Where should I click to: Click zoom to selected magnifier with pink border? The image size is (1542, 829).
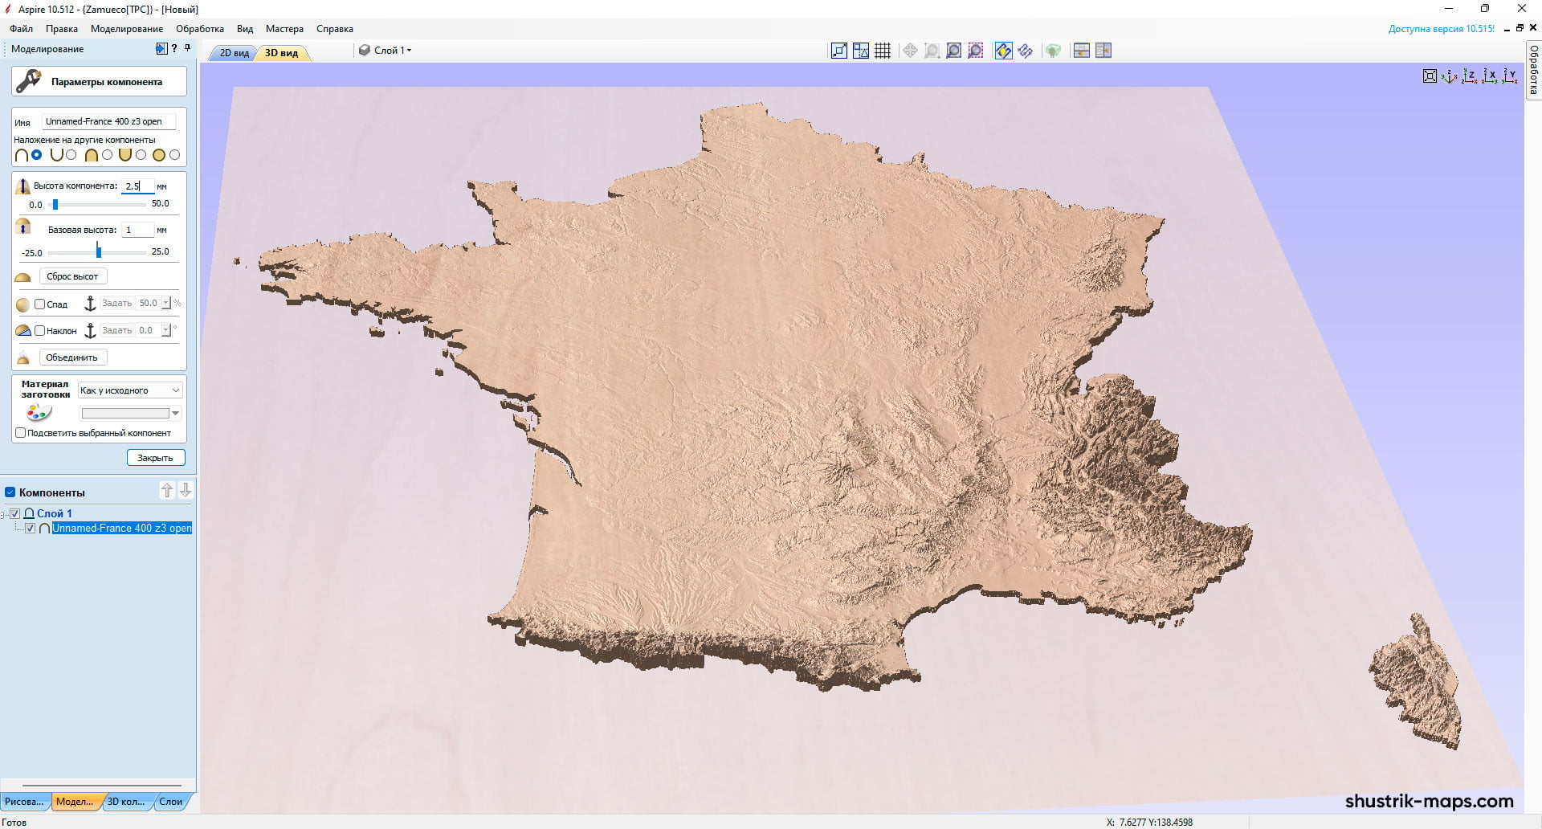point(975,51)
